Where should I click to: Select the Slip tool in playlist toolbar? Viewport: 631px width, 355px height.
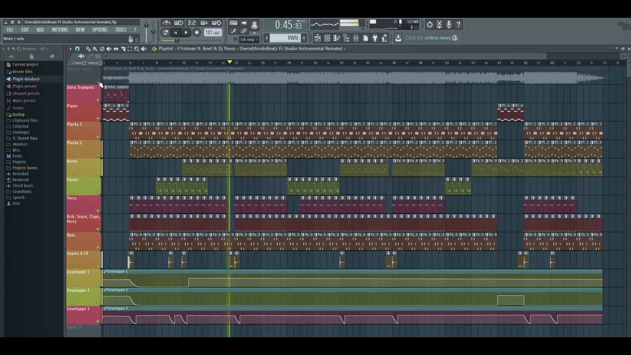coord(116,49)
